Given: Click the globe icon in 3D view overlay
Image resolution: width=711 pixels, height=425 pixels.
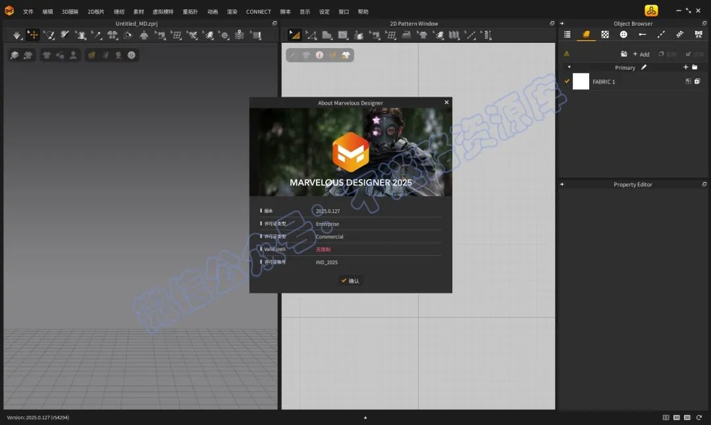Looking at the screenshot, I should point(132,55).
